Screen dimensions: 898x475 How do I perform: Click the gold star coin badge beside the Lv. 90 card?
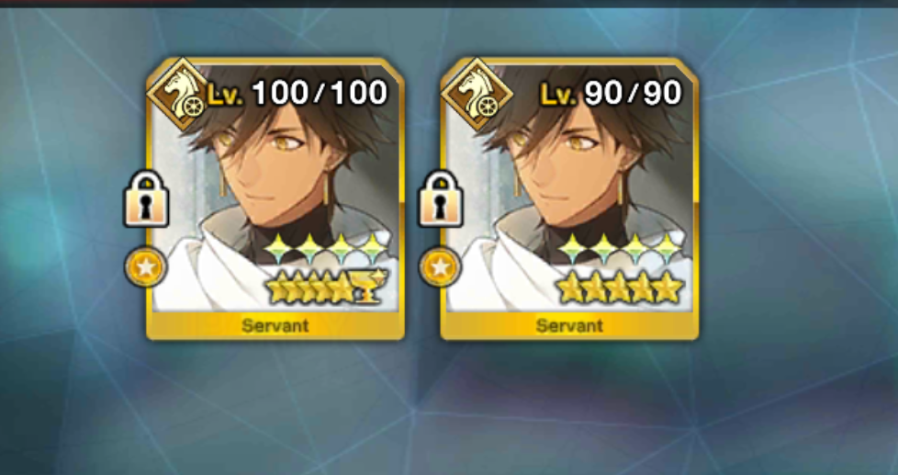[x=440, y=267]
